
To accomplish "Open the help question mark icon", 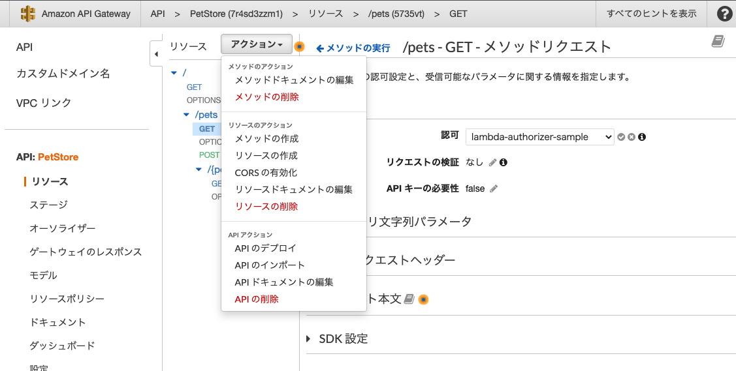I will 725,14.
